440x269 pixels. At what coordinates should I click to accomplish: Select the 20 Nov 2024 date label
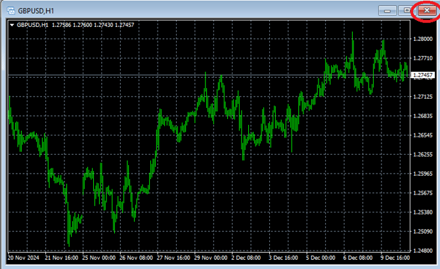(x=24, y=258)
